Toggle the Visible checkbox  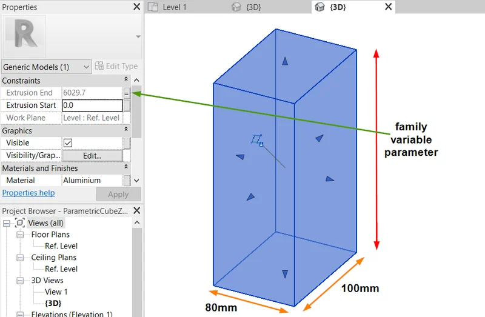[x=68, y=143]
